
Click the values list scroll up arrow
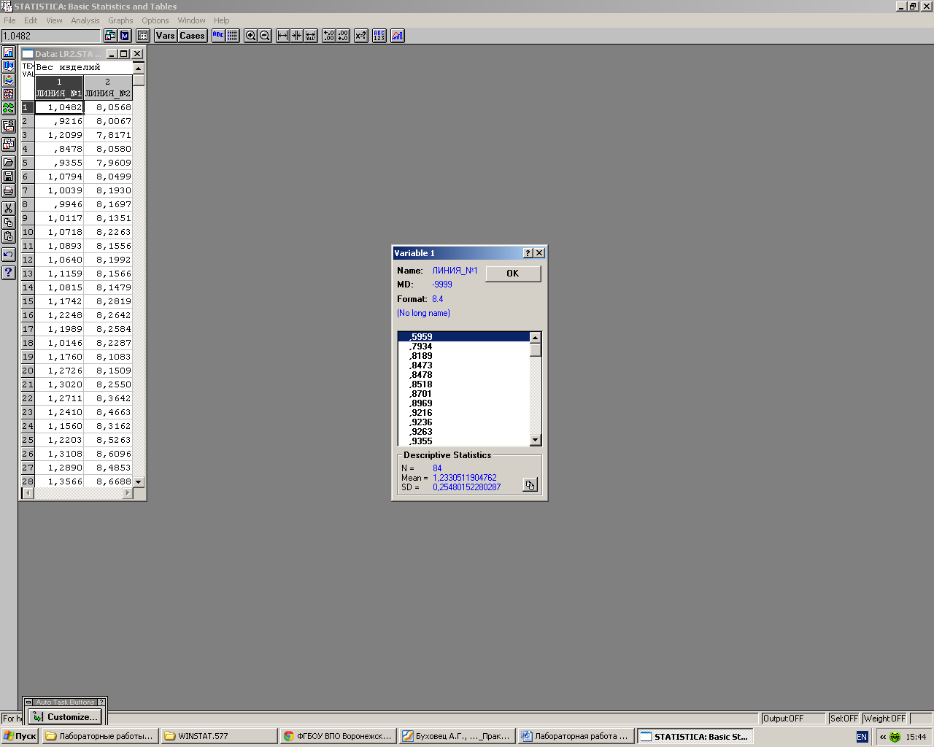click(x=535, y=337)
